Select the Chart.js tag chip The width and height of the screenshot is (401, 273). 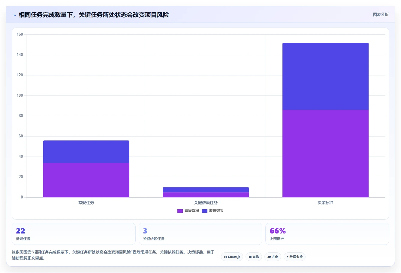coord(232,257)
